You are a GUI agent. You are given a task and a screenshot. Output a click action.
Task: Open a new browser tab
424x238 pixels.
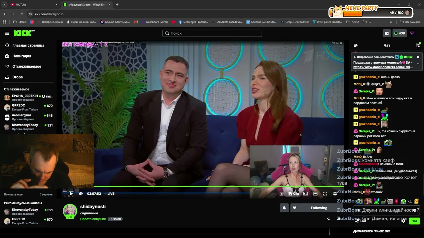tap(117, 5)
